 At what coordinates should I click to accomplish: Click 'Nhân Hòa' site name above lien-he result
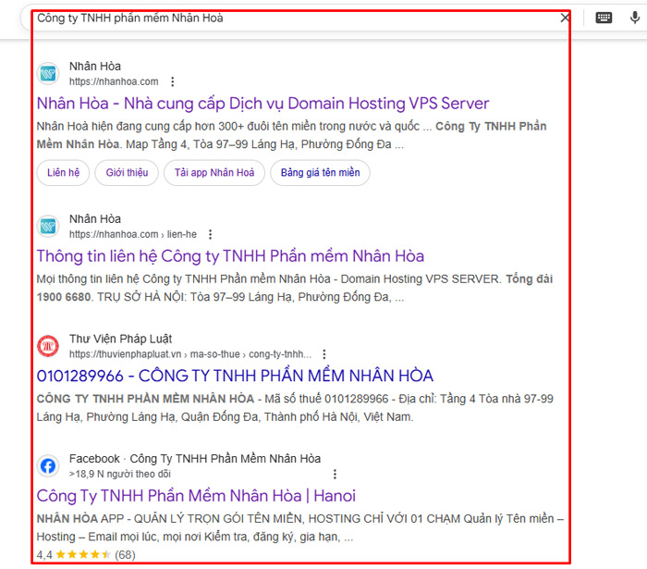[95, 219]
